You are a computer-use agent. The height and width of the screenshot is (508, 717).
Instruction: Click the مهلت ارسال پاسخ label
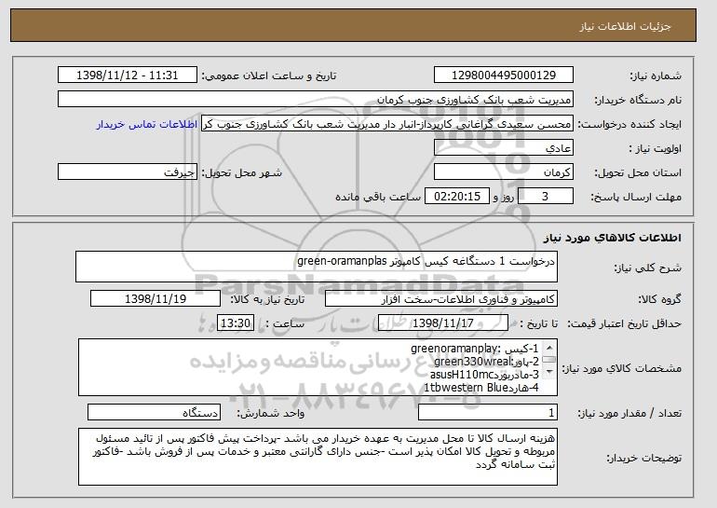(636, 197)
